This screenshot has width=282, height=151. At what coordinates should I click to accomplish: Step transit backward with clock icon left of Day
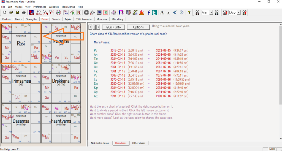coord(225,12)
